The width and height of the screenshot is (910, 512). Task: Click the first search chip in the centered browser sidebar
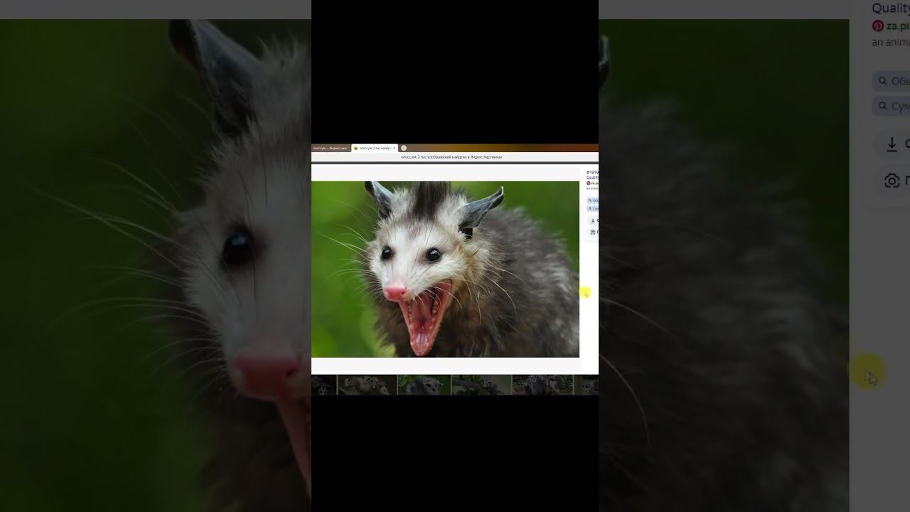pos(593,201)
